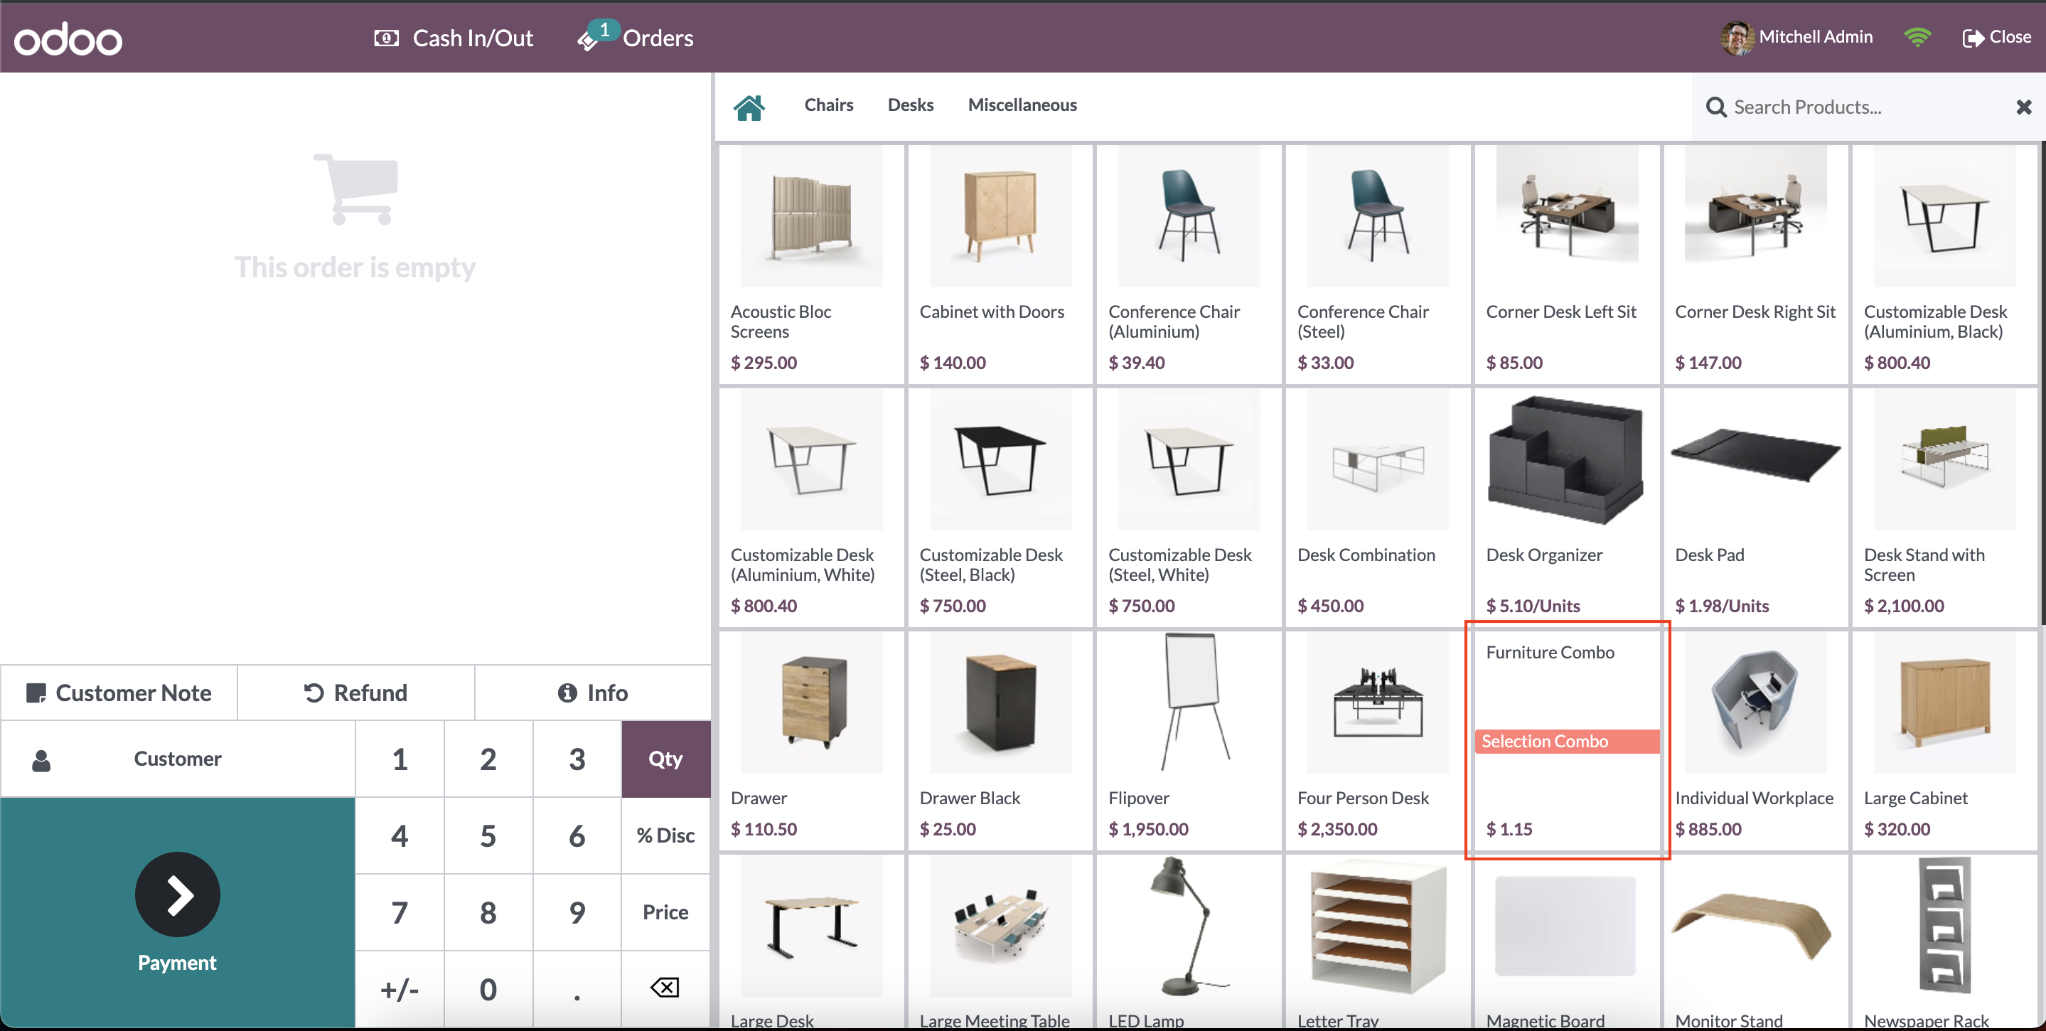Open Orders with the ticket icon
This screenshot has width=2046, height=1031.
coord(589,39)
